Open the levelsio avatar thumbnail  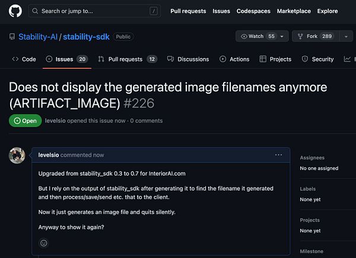(x=17, y=155)
